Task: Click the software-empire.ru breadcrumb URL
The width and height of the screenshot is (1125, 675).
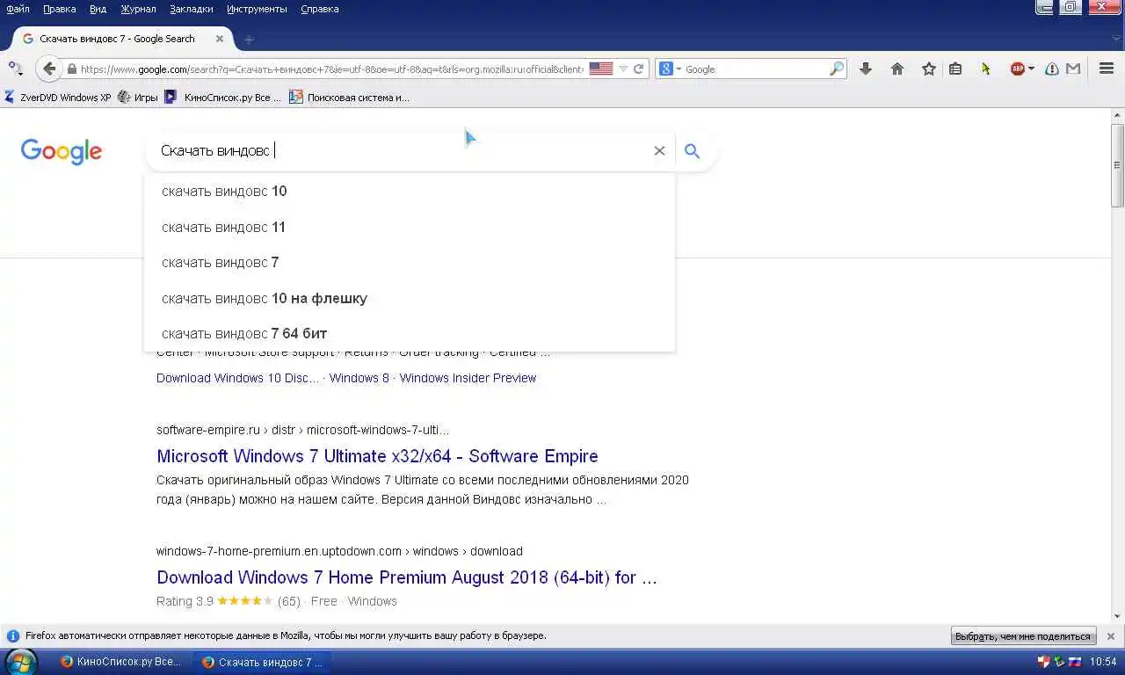Action: [302, 430]
